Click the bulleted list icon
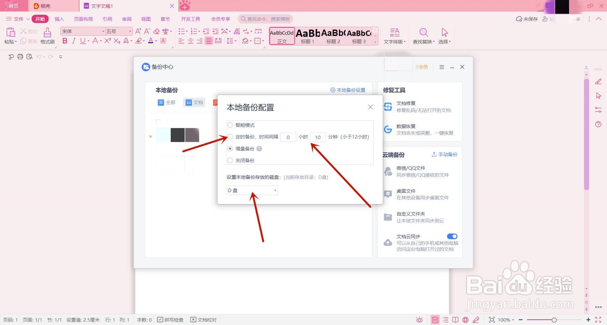This screenshot has width=607, height=325. coord(182,31)
